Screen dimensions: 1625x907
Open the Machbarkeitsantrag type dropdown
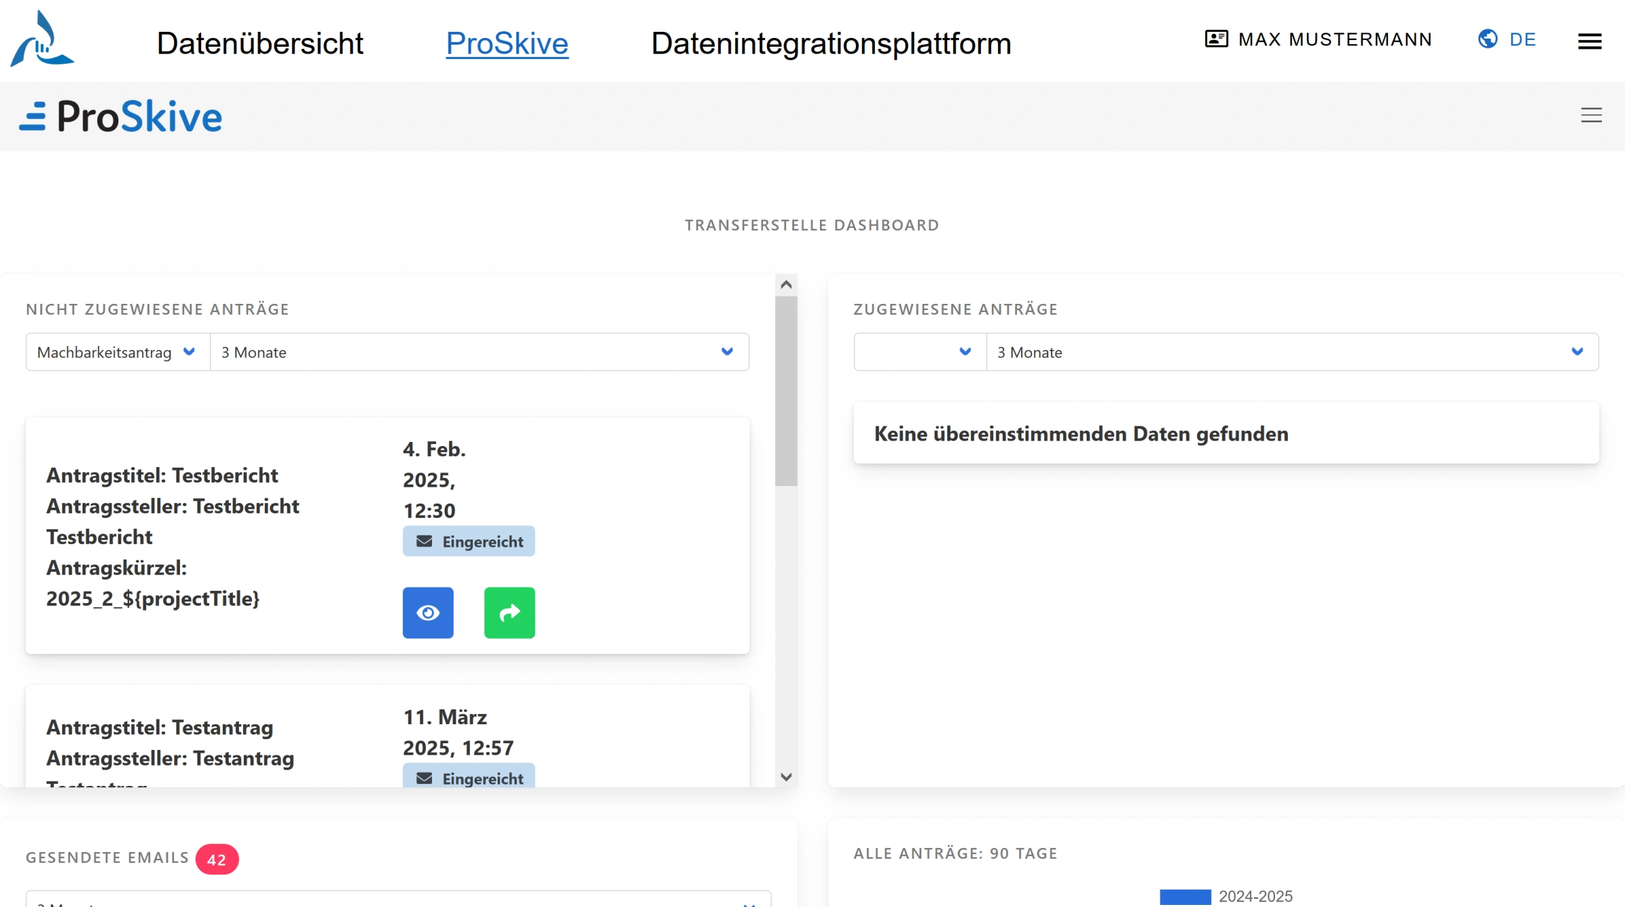pyautogui.click(x=116, y=352)
